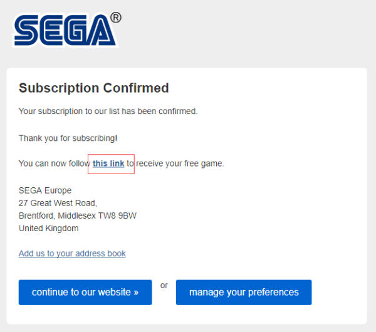Screen dimensions: 376x332
Task: Click the letter S in the SEGA logo
Action: coord(26,30)
